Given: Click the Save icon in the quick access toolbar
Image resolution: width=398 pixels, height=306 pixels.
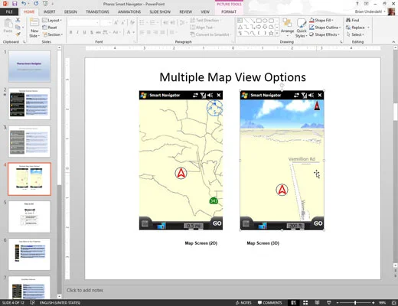Looking at the screenshot, I should click(15, 4).
